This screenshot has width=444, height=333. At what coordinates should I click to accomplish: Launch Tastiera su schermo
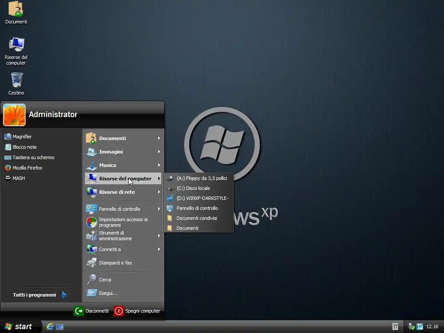point(29,157)
